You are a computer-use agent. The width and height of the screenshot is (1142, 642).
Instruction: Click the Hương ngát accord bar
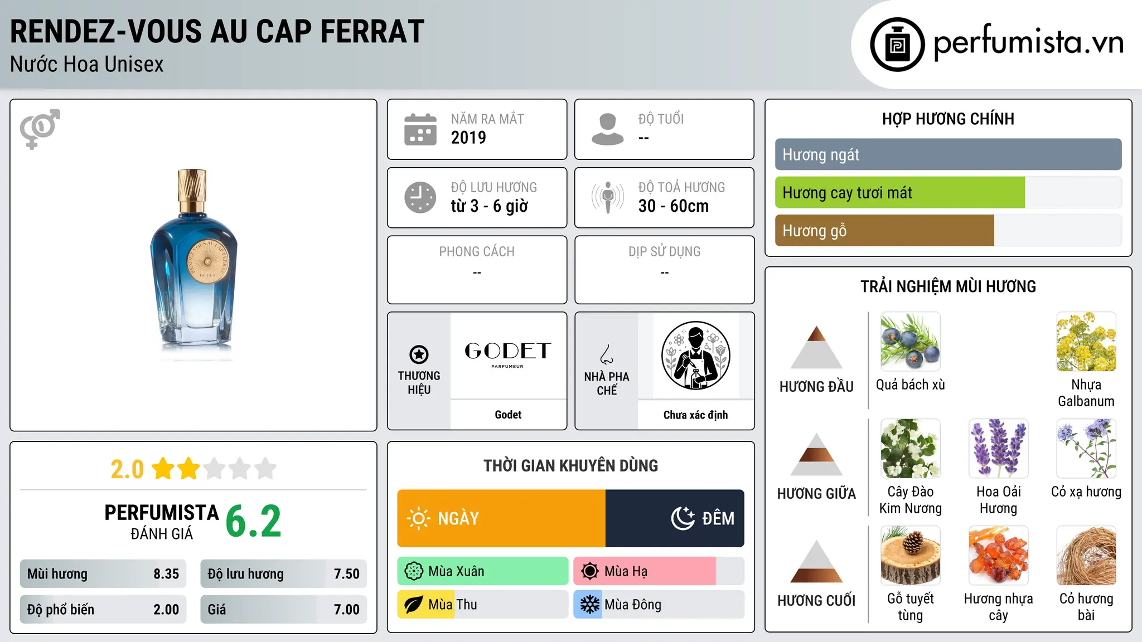click(948, 154)
